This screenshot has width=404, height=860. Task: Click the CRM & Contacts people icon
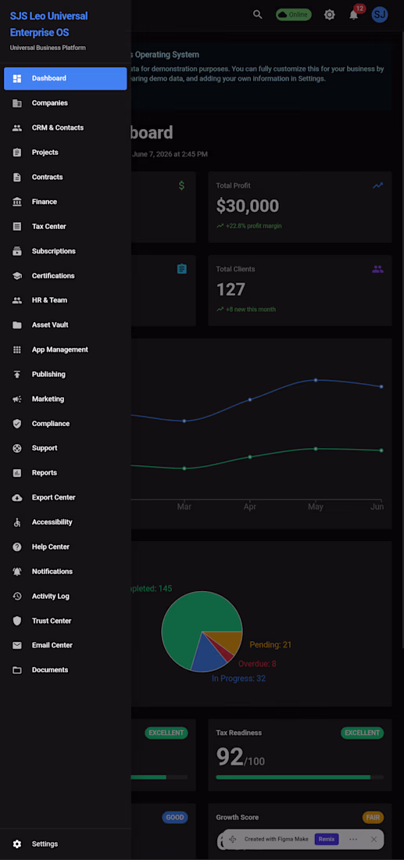[x=17, y=127]
